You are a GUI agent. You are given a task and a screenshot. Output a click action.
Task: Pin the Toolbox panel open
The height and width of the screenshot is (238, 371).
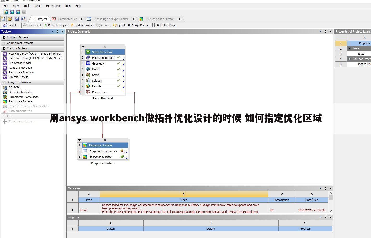(57, 31)
